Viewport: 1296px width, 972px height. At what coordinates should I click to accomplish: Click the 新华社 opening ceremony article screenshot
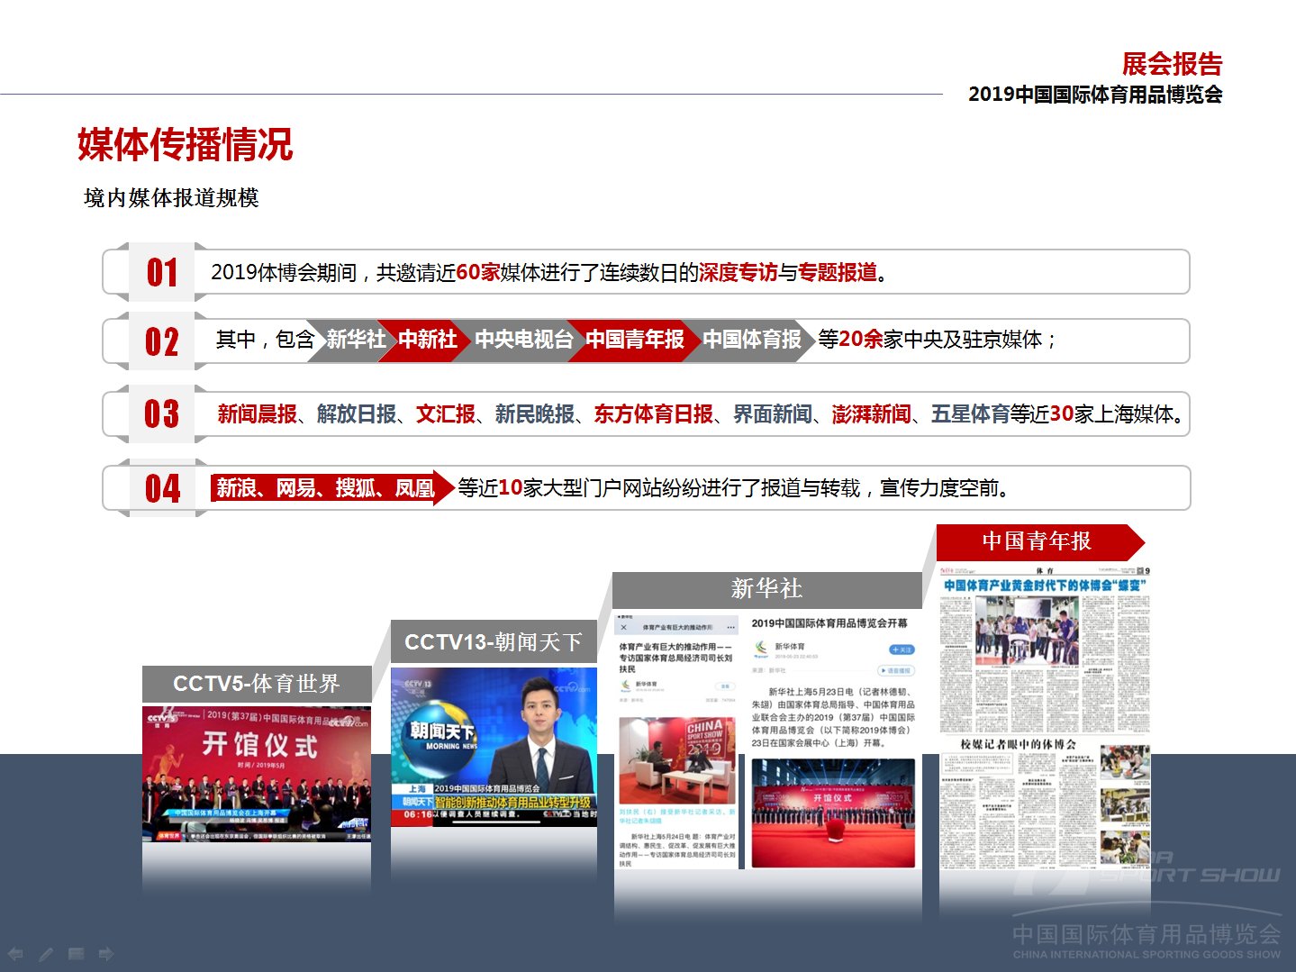pyautogui.click(x=832, y=740)
